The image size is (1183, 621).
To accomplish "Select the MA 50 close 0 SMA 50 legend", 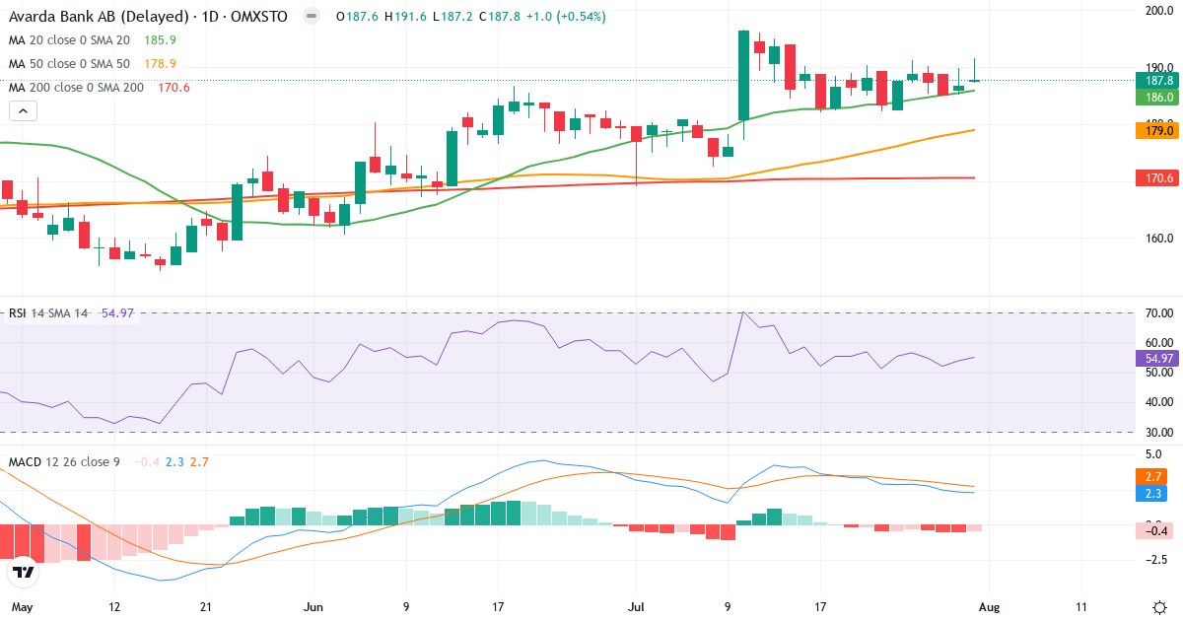I will pos(69,64).
